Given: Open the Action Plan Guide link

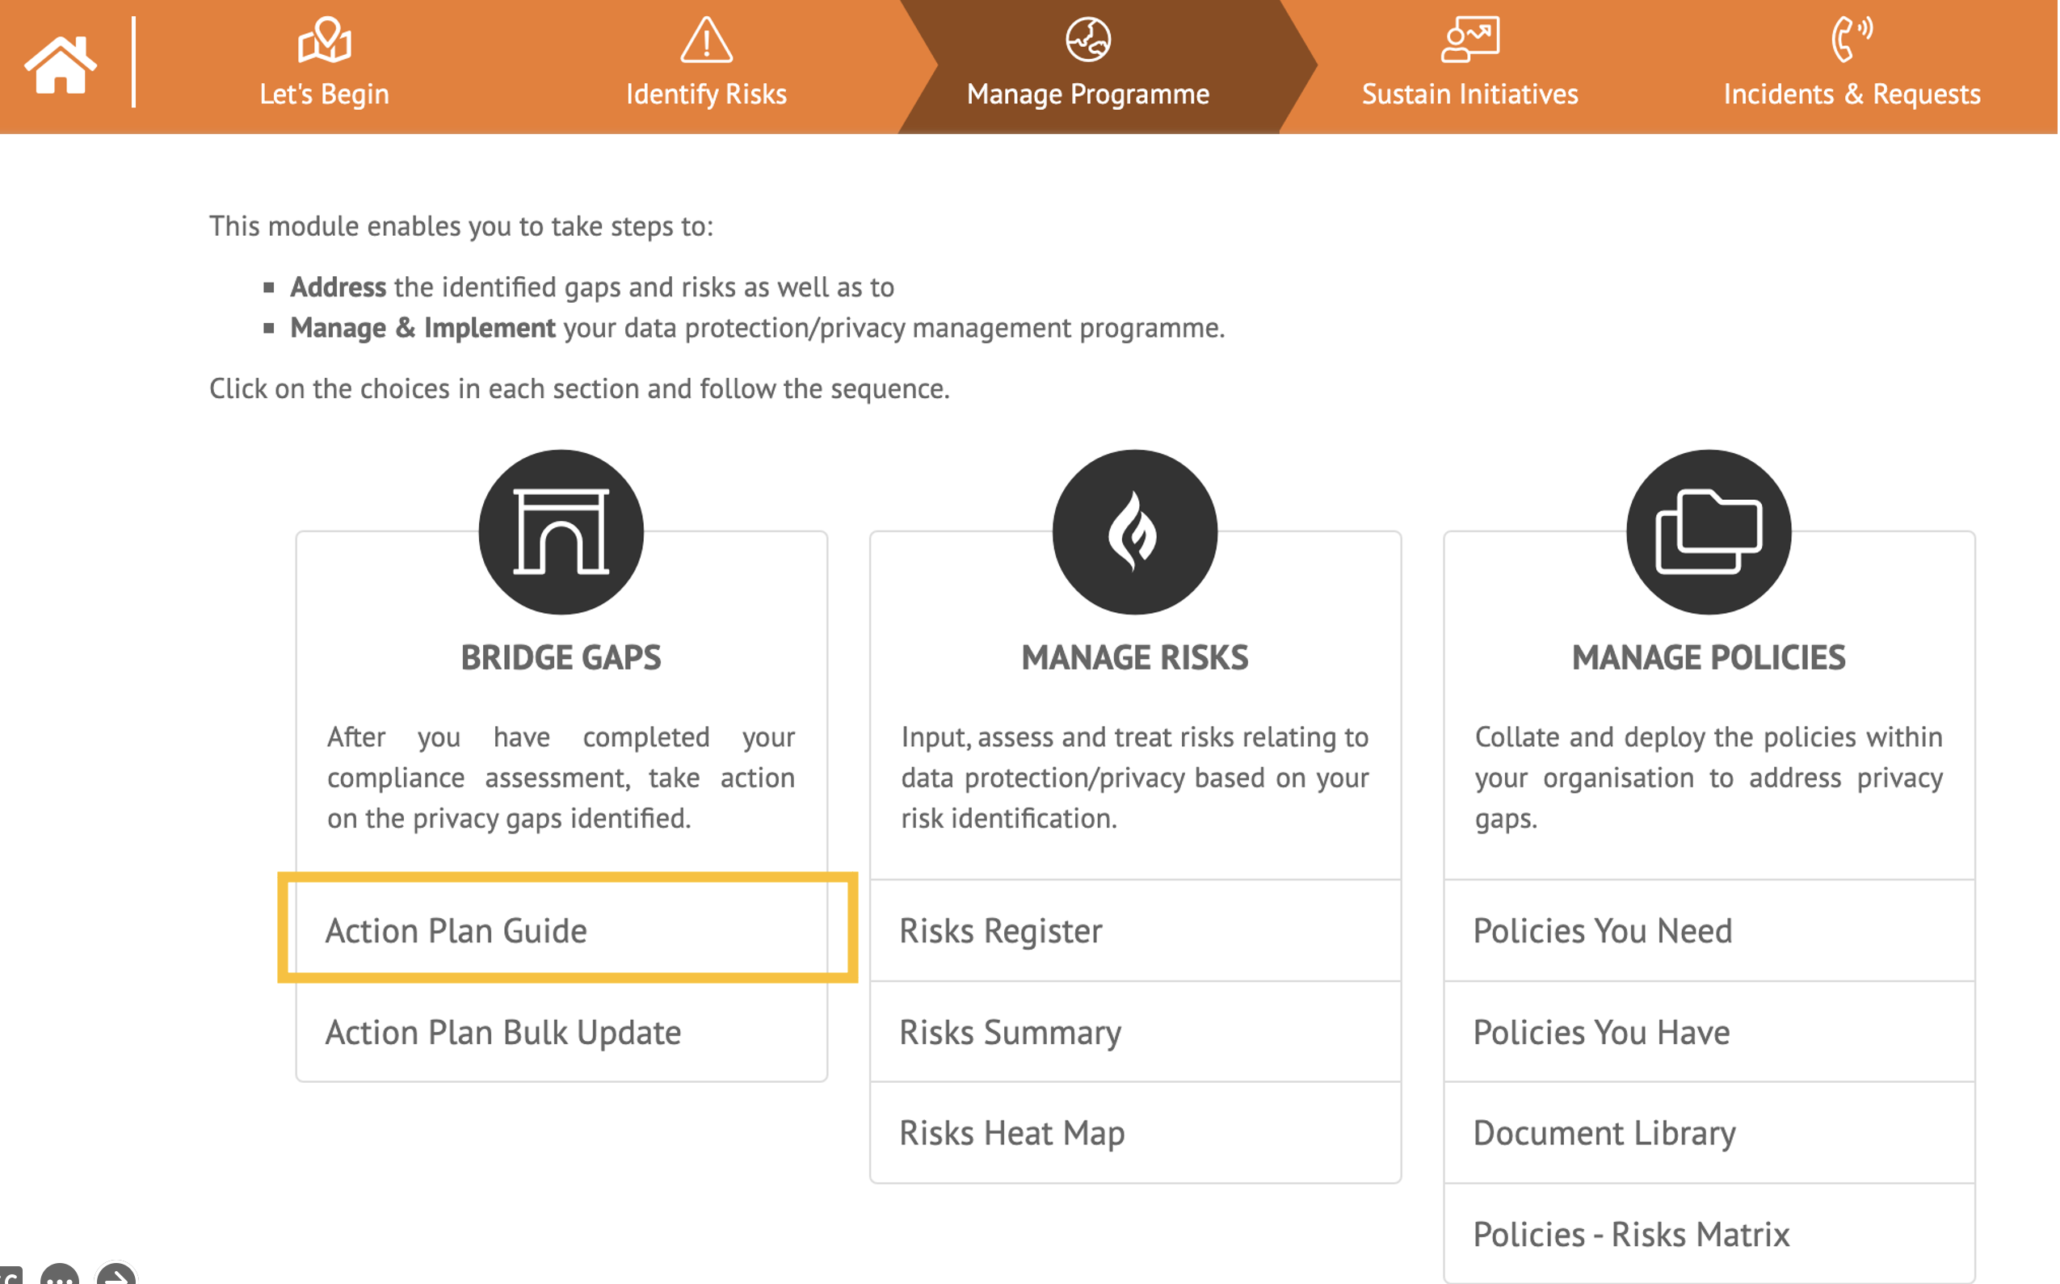Looking at the screenshot, I should (x=456, y=931).
